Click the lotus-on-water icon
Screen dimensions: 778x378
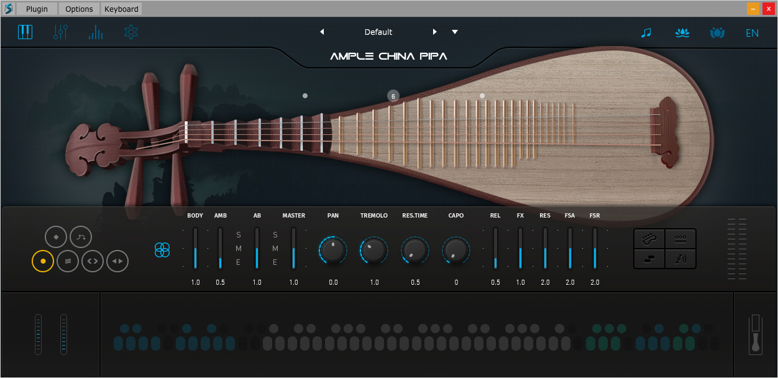682,32
